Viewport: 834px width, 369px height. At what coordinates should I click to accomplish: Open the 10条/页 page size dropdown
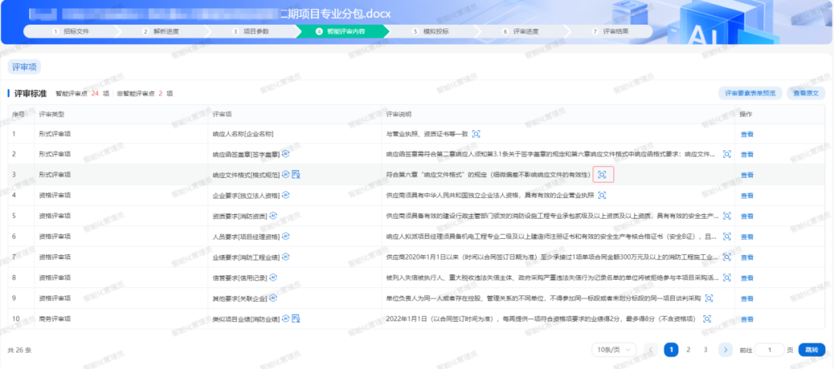point(614,350)
